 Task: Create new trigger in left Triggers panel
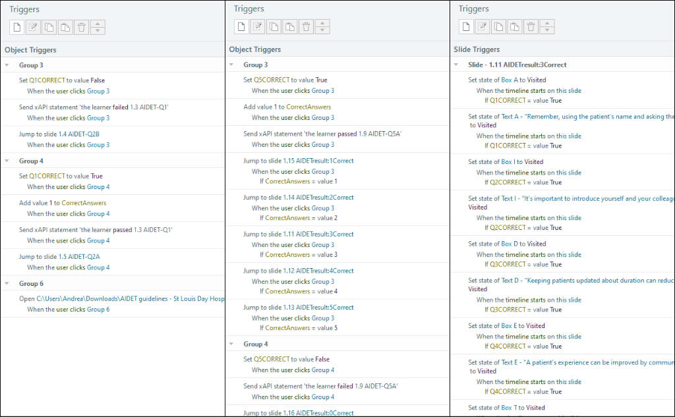coord(17,27)
